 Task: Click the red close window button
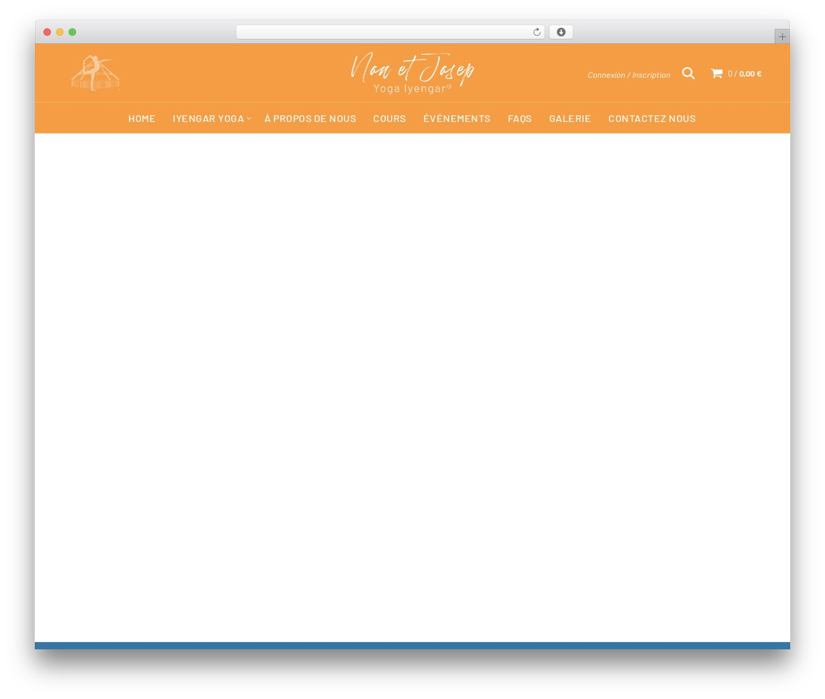[x=47, y=32]
